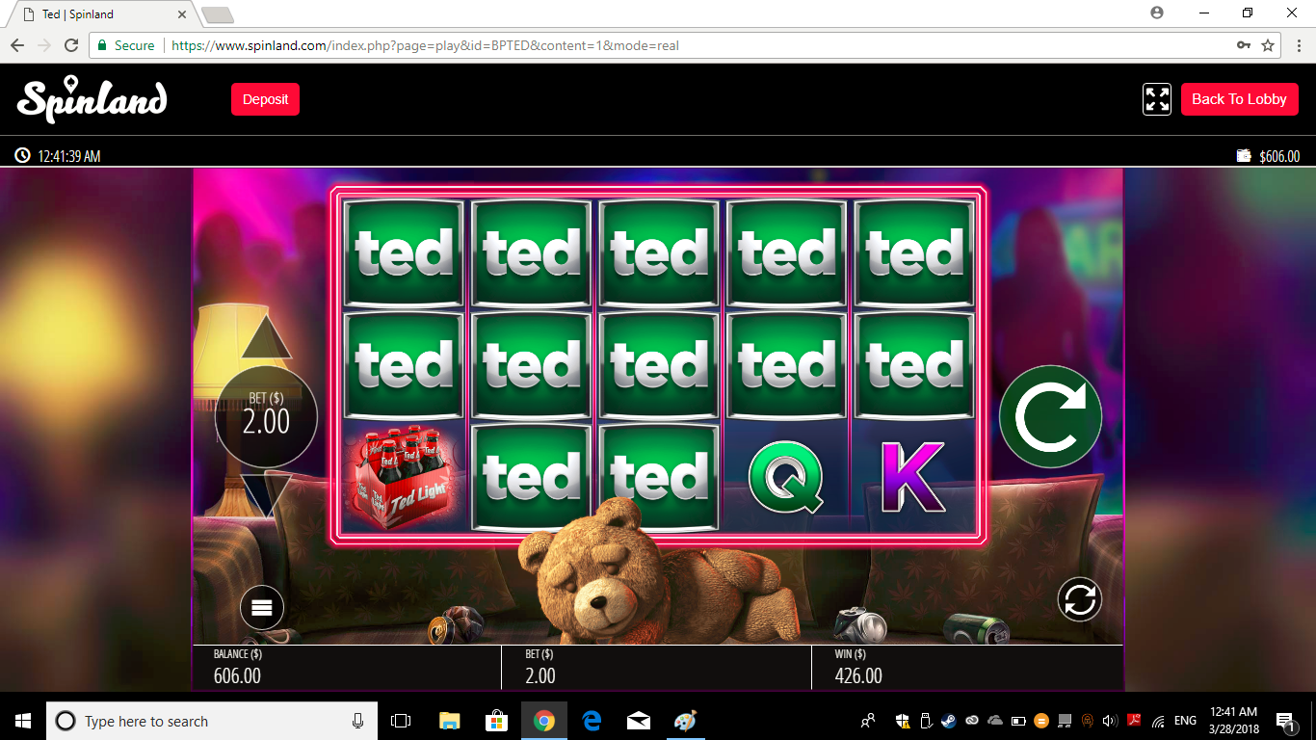1316x740 pixels.
Task: Increase the bet with the up triangle
Action: click(x=266, y=338)
